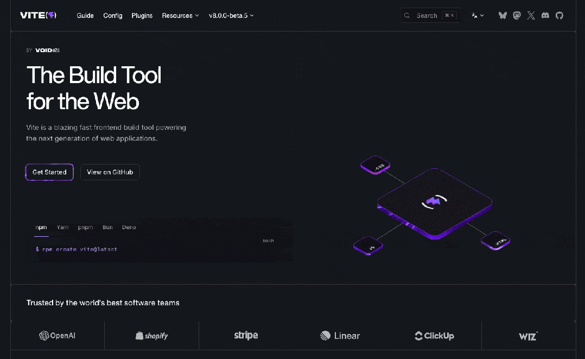Go to Guide in top navigation
585x359 pixels.
point(85,15)
